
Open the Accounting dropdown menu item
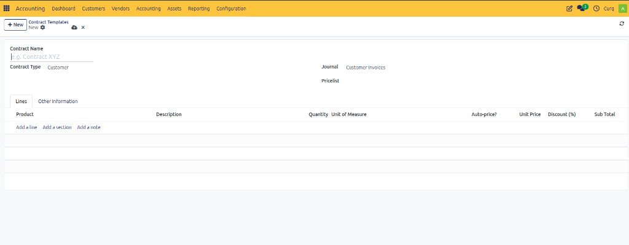pyautogui.click(x=149, y=9)
